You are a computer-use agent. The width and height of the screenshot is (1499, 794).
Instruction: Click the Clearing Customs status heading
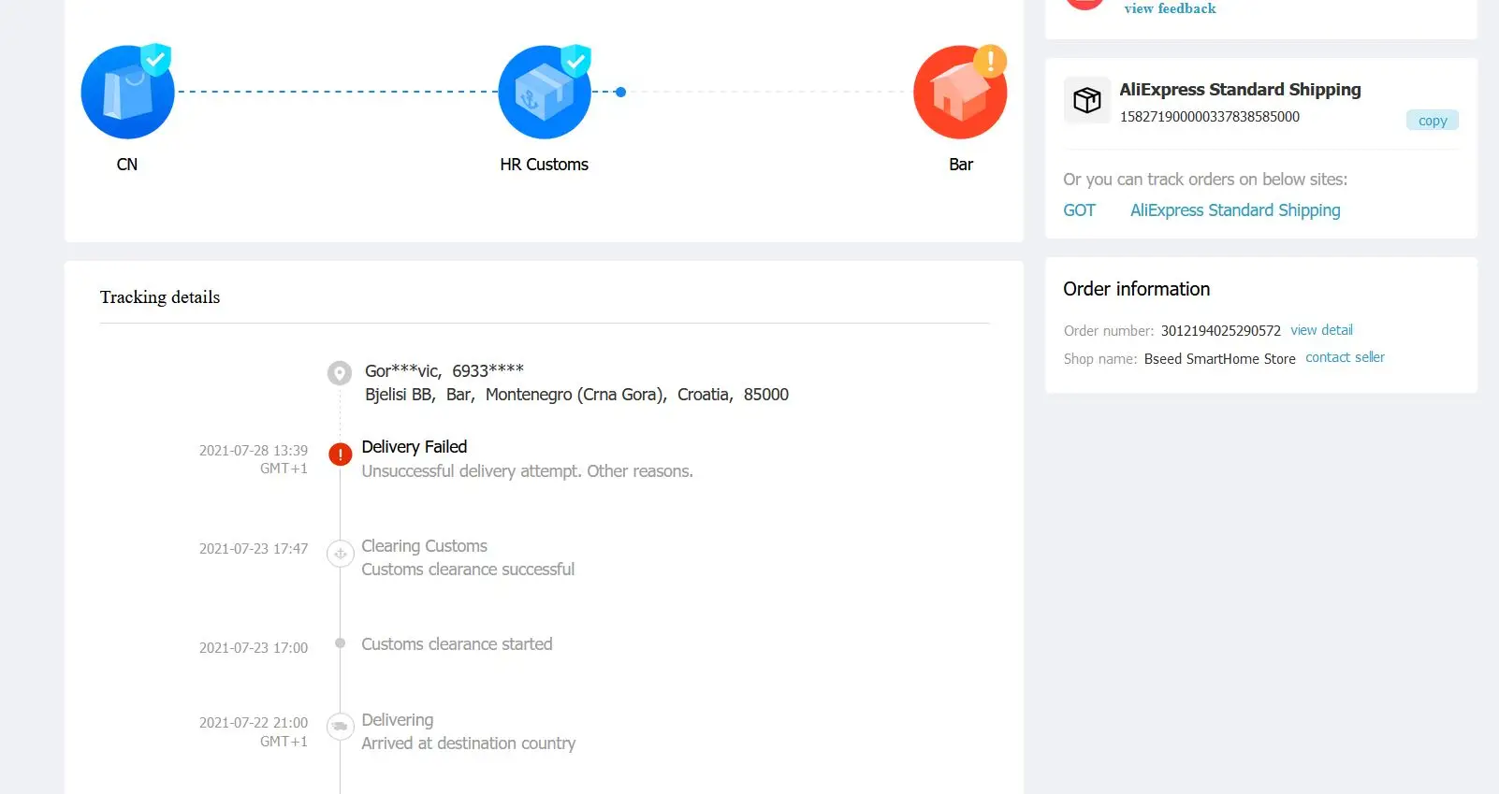(425, 546)
